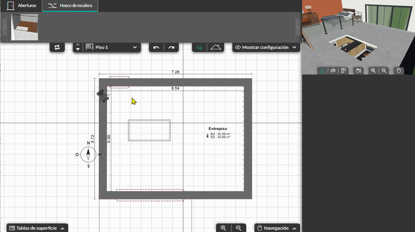Click the 6.54 inner width dimension
The image size is (415, 232).
coord(175,88)
